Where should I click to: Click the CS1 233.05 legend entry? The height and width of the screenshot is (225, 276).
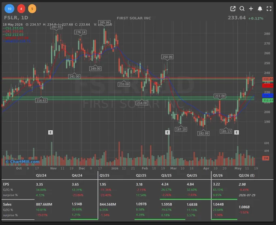coord(13,28)
